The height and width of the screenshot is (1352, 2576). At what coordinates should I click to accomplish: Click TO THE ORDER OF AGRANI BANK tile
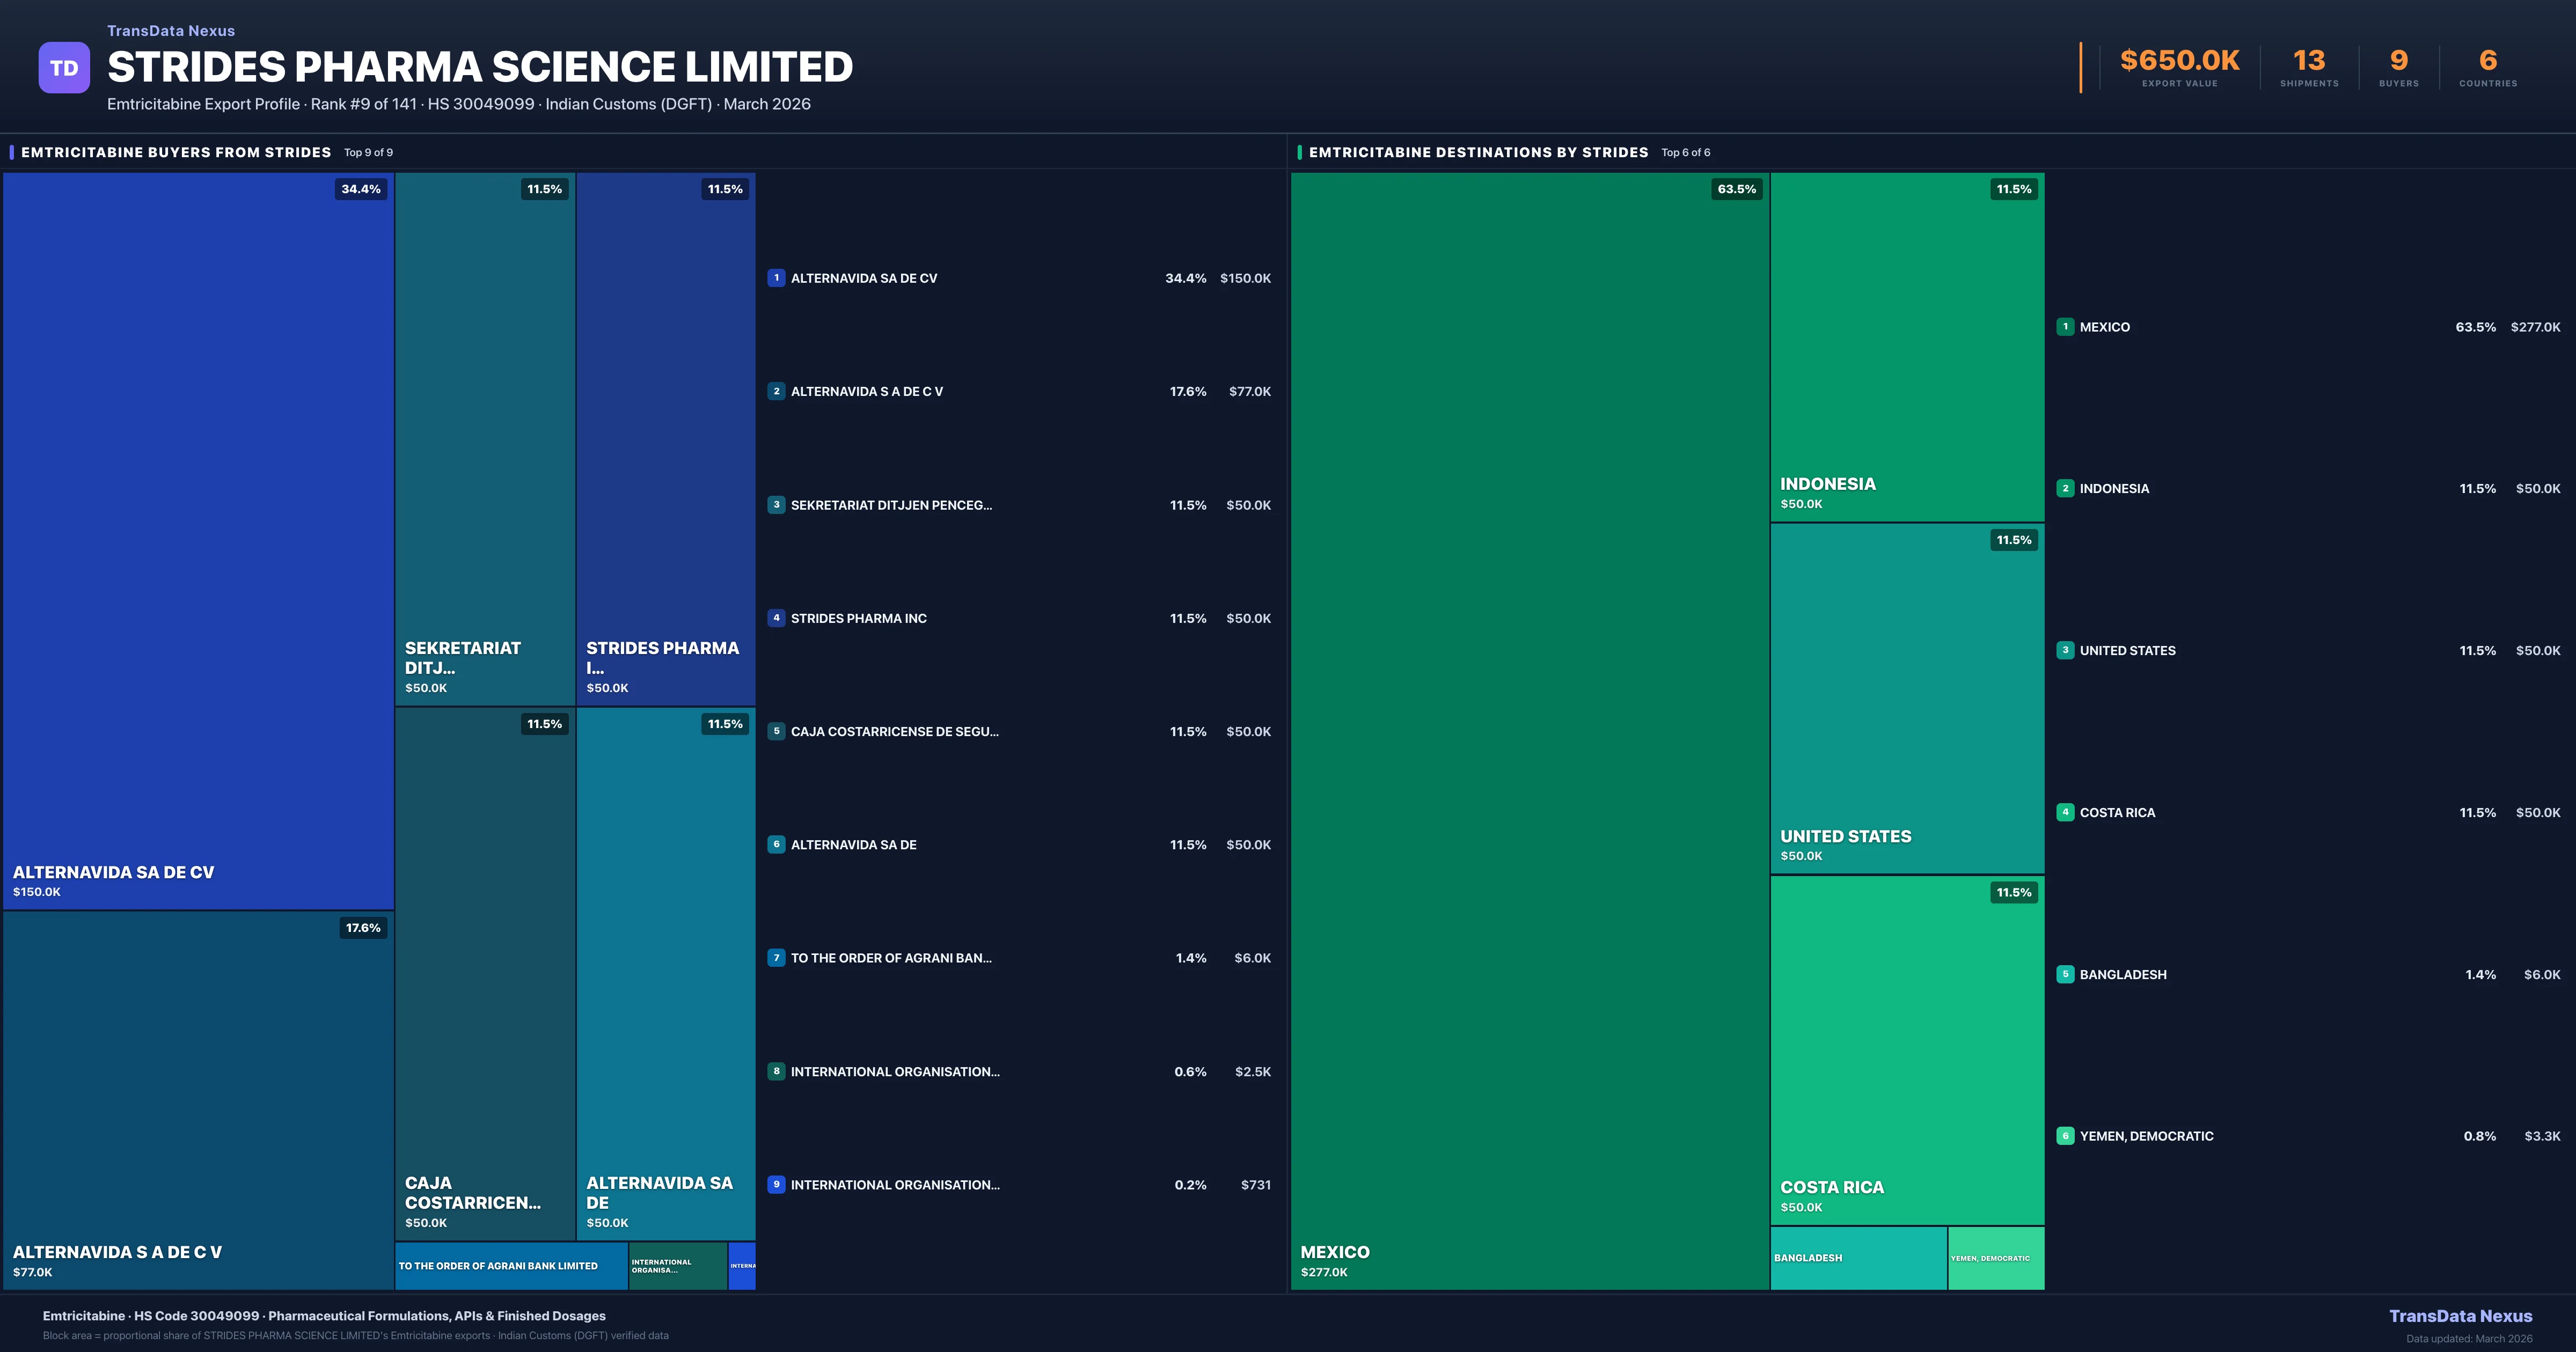511,1266
